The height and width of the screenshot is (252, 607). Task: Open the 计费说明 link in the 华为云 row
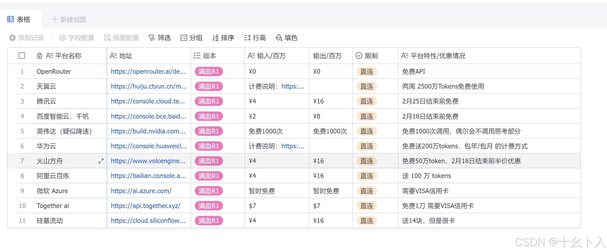click(x=293, y=146)
